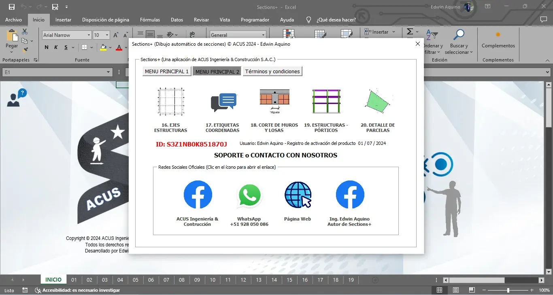
Task: Toggle center vertical alignment button
Action: (150, 34)
